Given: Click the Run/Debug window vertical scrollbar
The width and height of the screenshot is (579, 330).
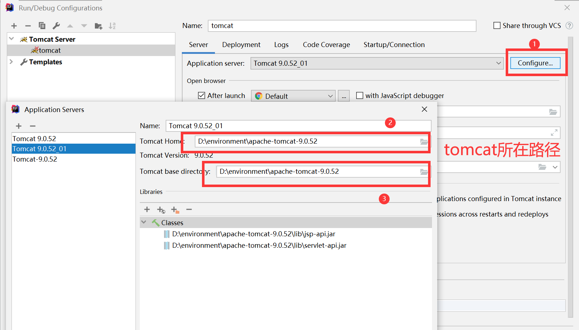Looking at the screenshot, I should [x=570, y=177].
